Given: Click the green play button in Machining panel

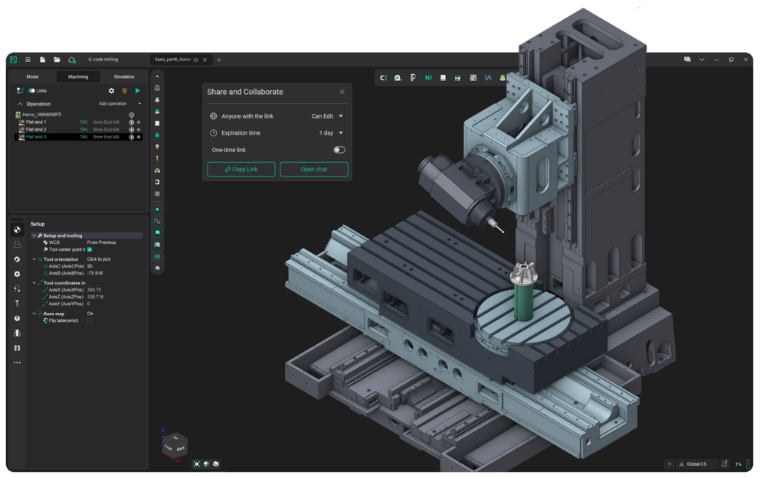Looking at the screenshot, I should coord(138,90).
